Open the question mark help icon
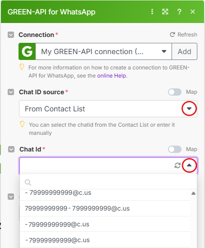 click(x=179, y=12)
